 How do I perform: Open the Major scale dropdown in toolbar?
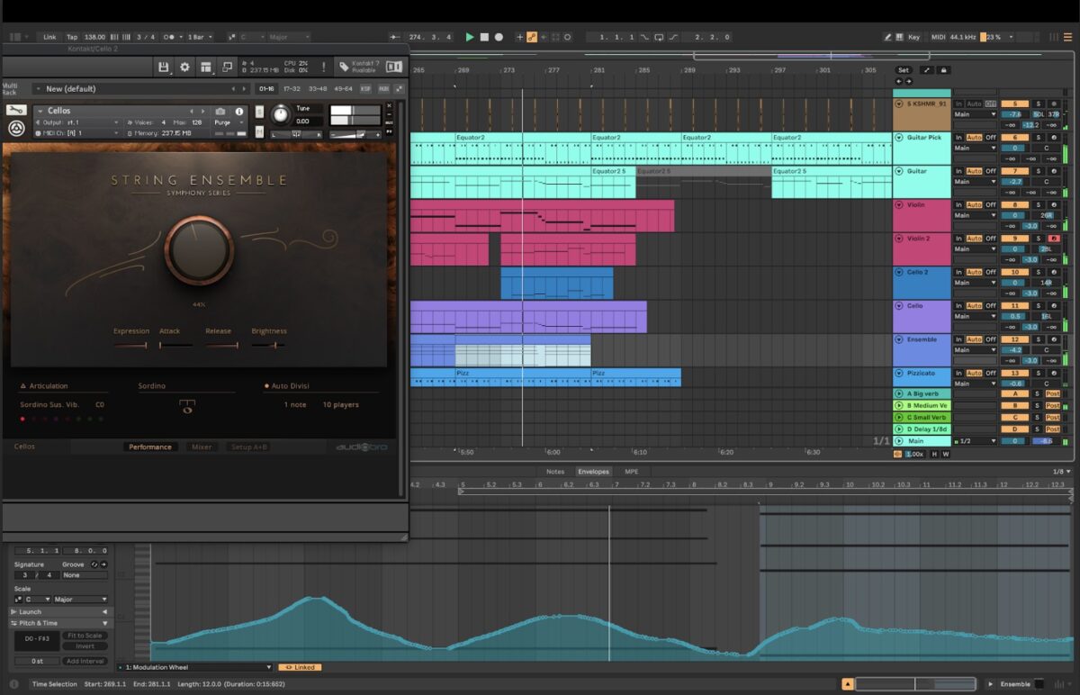pyautogui.click(x=288, y=37)
